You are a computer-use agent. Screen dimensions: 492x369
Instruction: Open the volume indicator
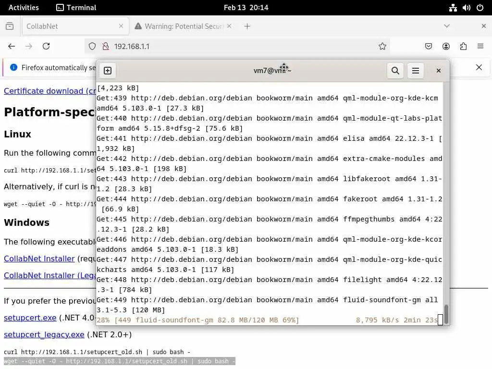coord(466,8)
